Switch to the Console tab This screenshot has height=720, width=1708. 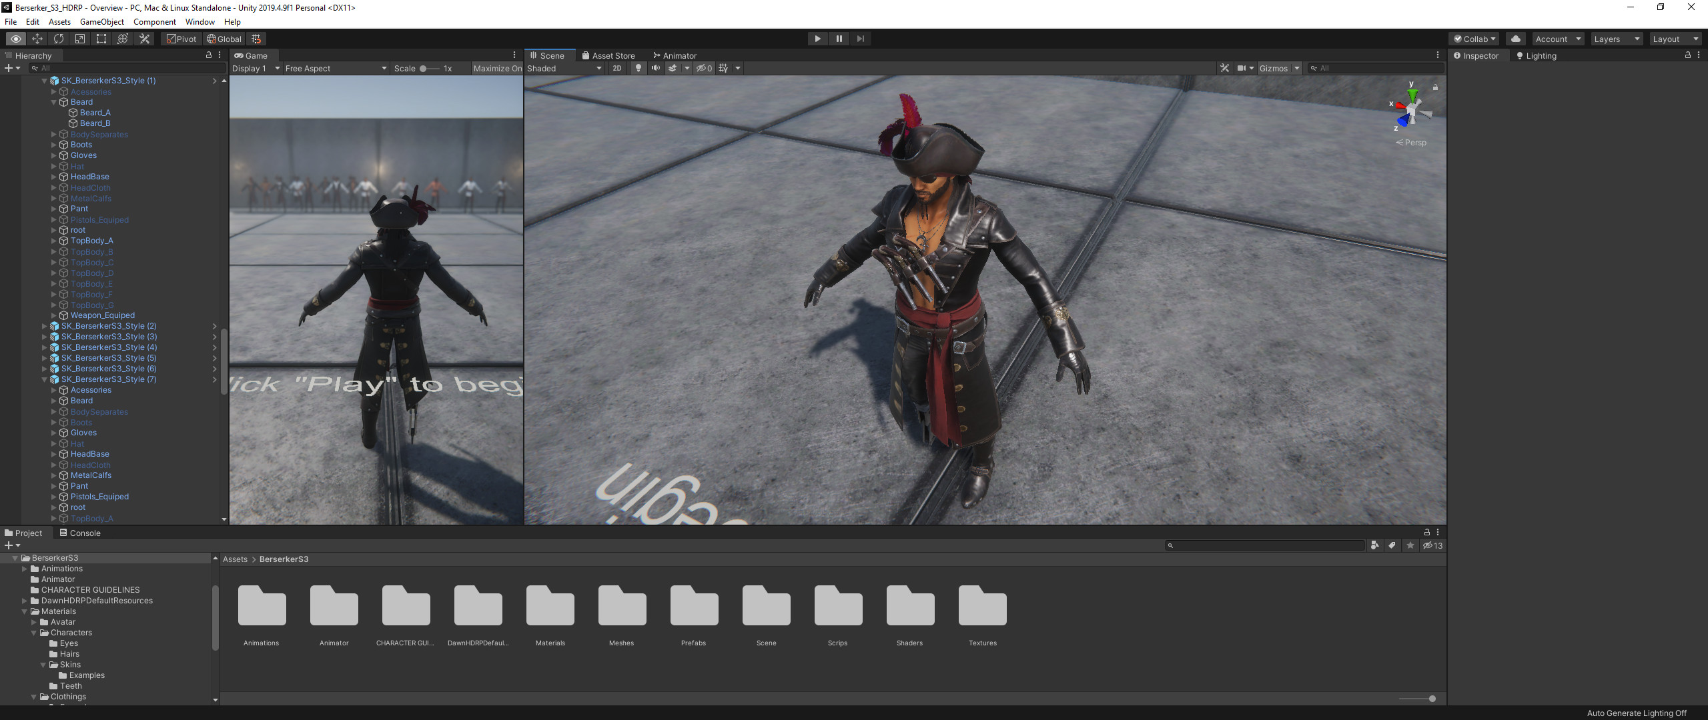pyautogui.click(x=79, y=533)
